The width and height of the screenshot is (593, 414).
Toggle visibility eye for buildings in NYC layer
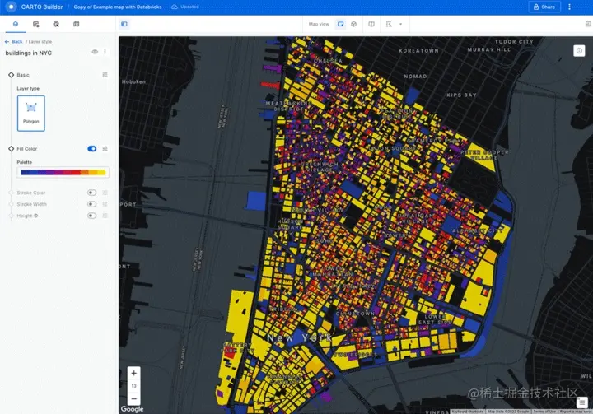point(95,52)
